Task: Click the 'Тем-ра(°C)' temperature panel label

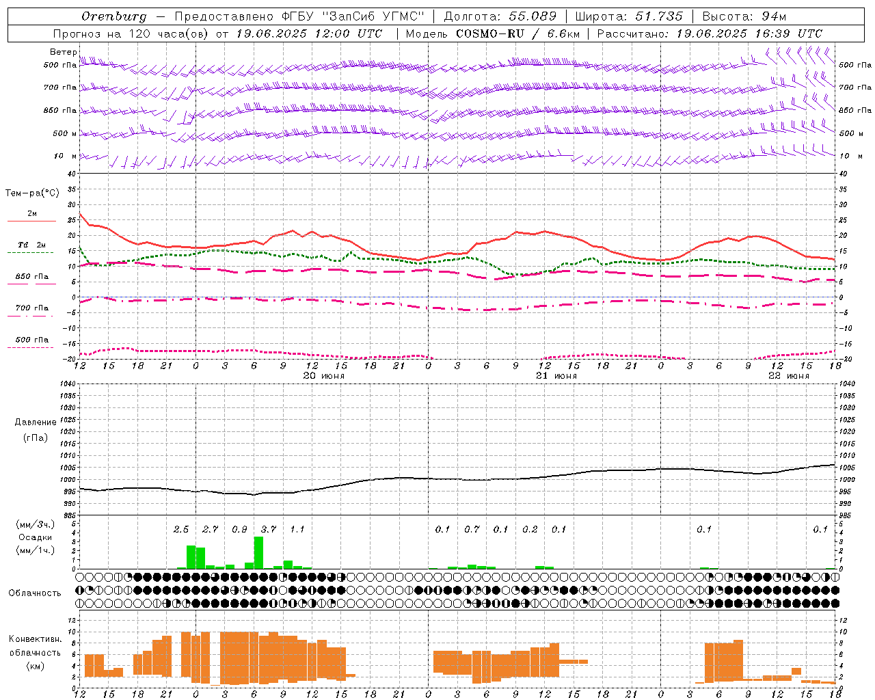Action: tap(31, 193)
